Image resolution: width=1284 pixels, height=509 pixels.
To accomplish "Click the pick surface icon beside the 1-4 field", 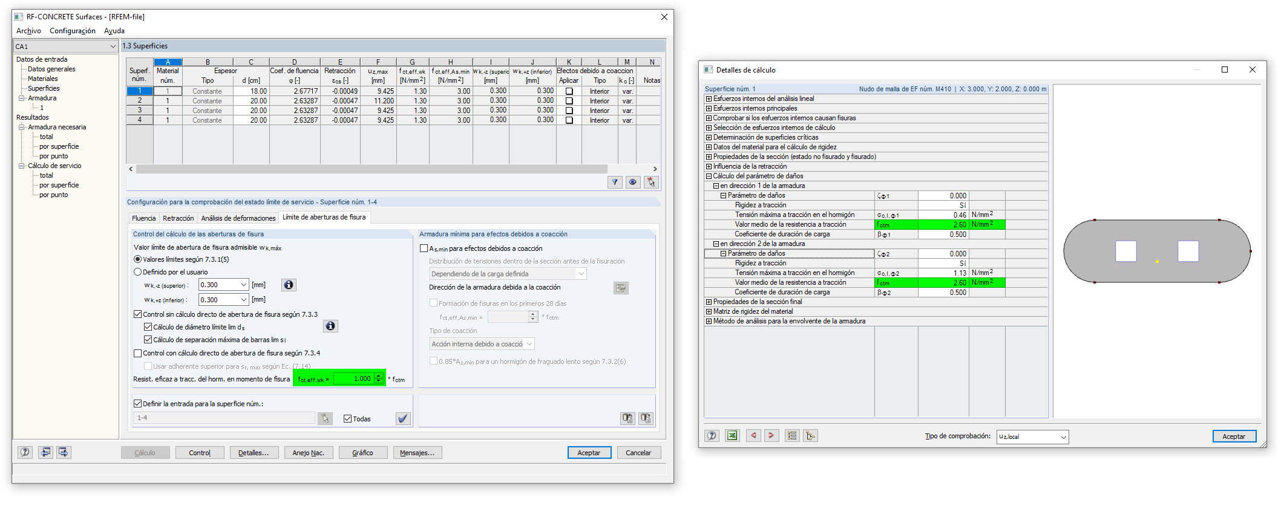I will point(326,418).
